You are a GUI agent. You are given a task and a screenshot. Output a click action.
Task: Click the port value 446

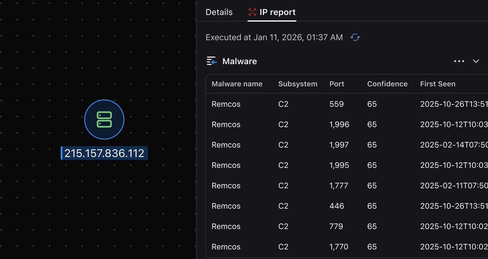point(337,206)
